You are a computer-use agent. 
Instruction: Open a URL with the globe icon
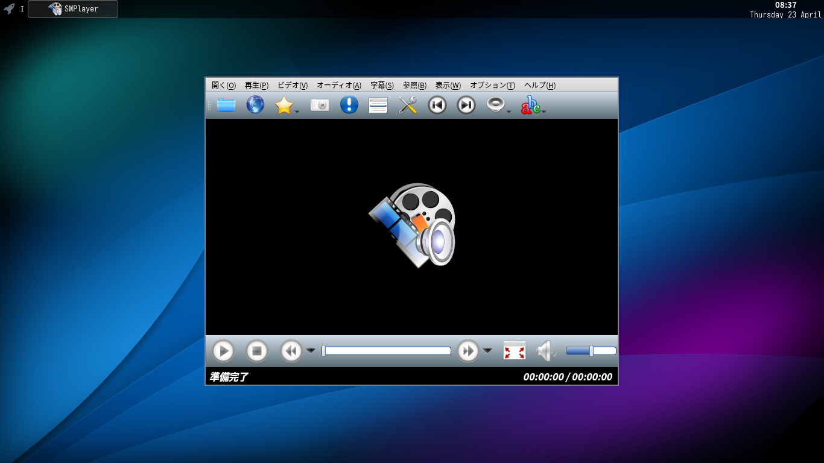click(x=255, y=105)
